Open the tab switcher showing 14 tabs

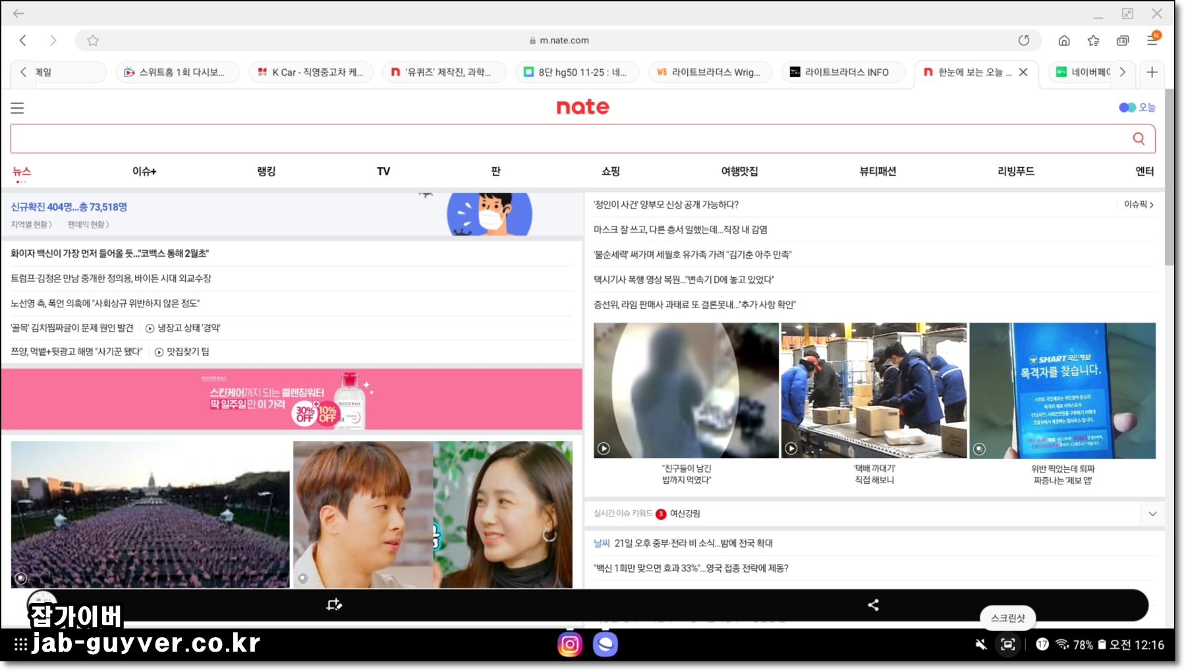click(1122, 40)
